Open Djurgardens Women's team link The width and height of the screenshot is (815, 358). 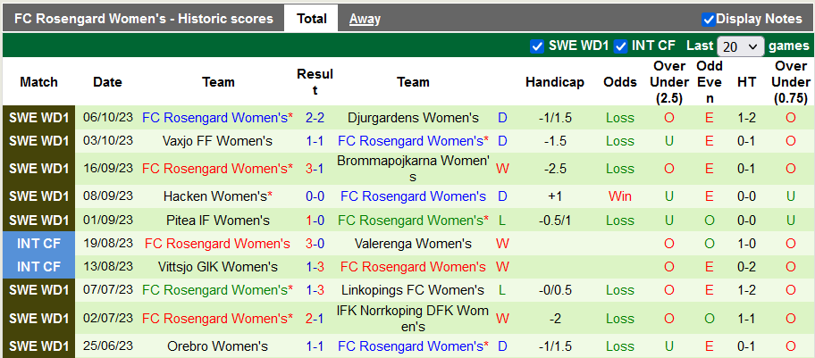[x=413, y=118]
